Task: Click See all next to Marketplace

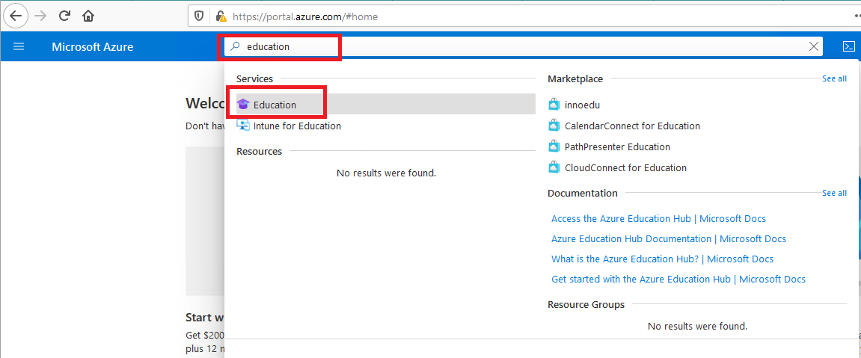Action: 834,78
